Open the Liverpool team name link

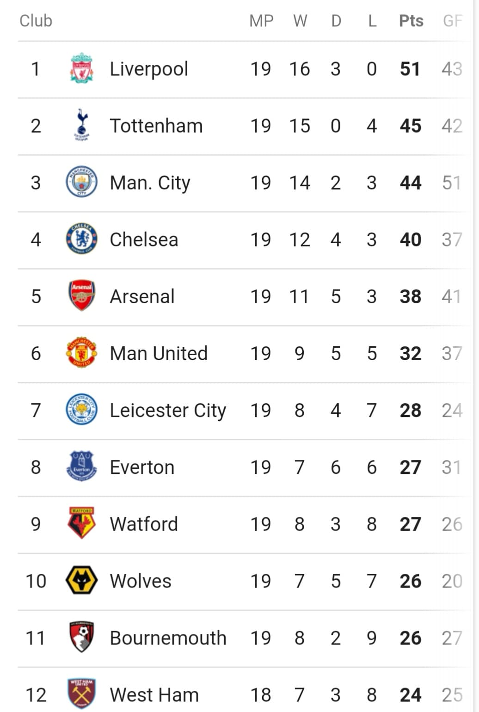pyautogui.click(x=149, y=69)
